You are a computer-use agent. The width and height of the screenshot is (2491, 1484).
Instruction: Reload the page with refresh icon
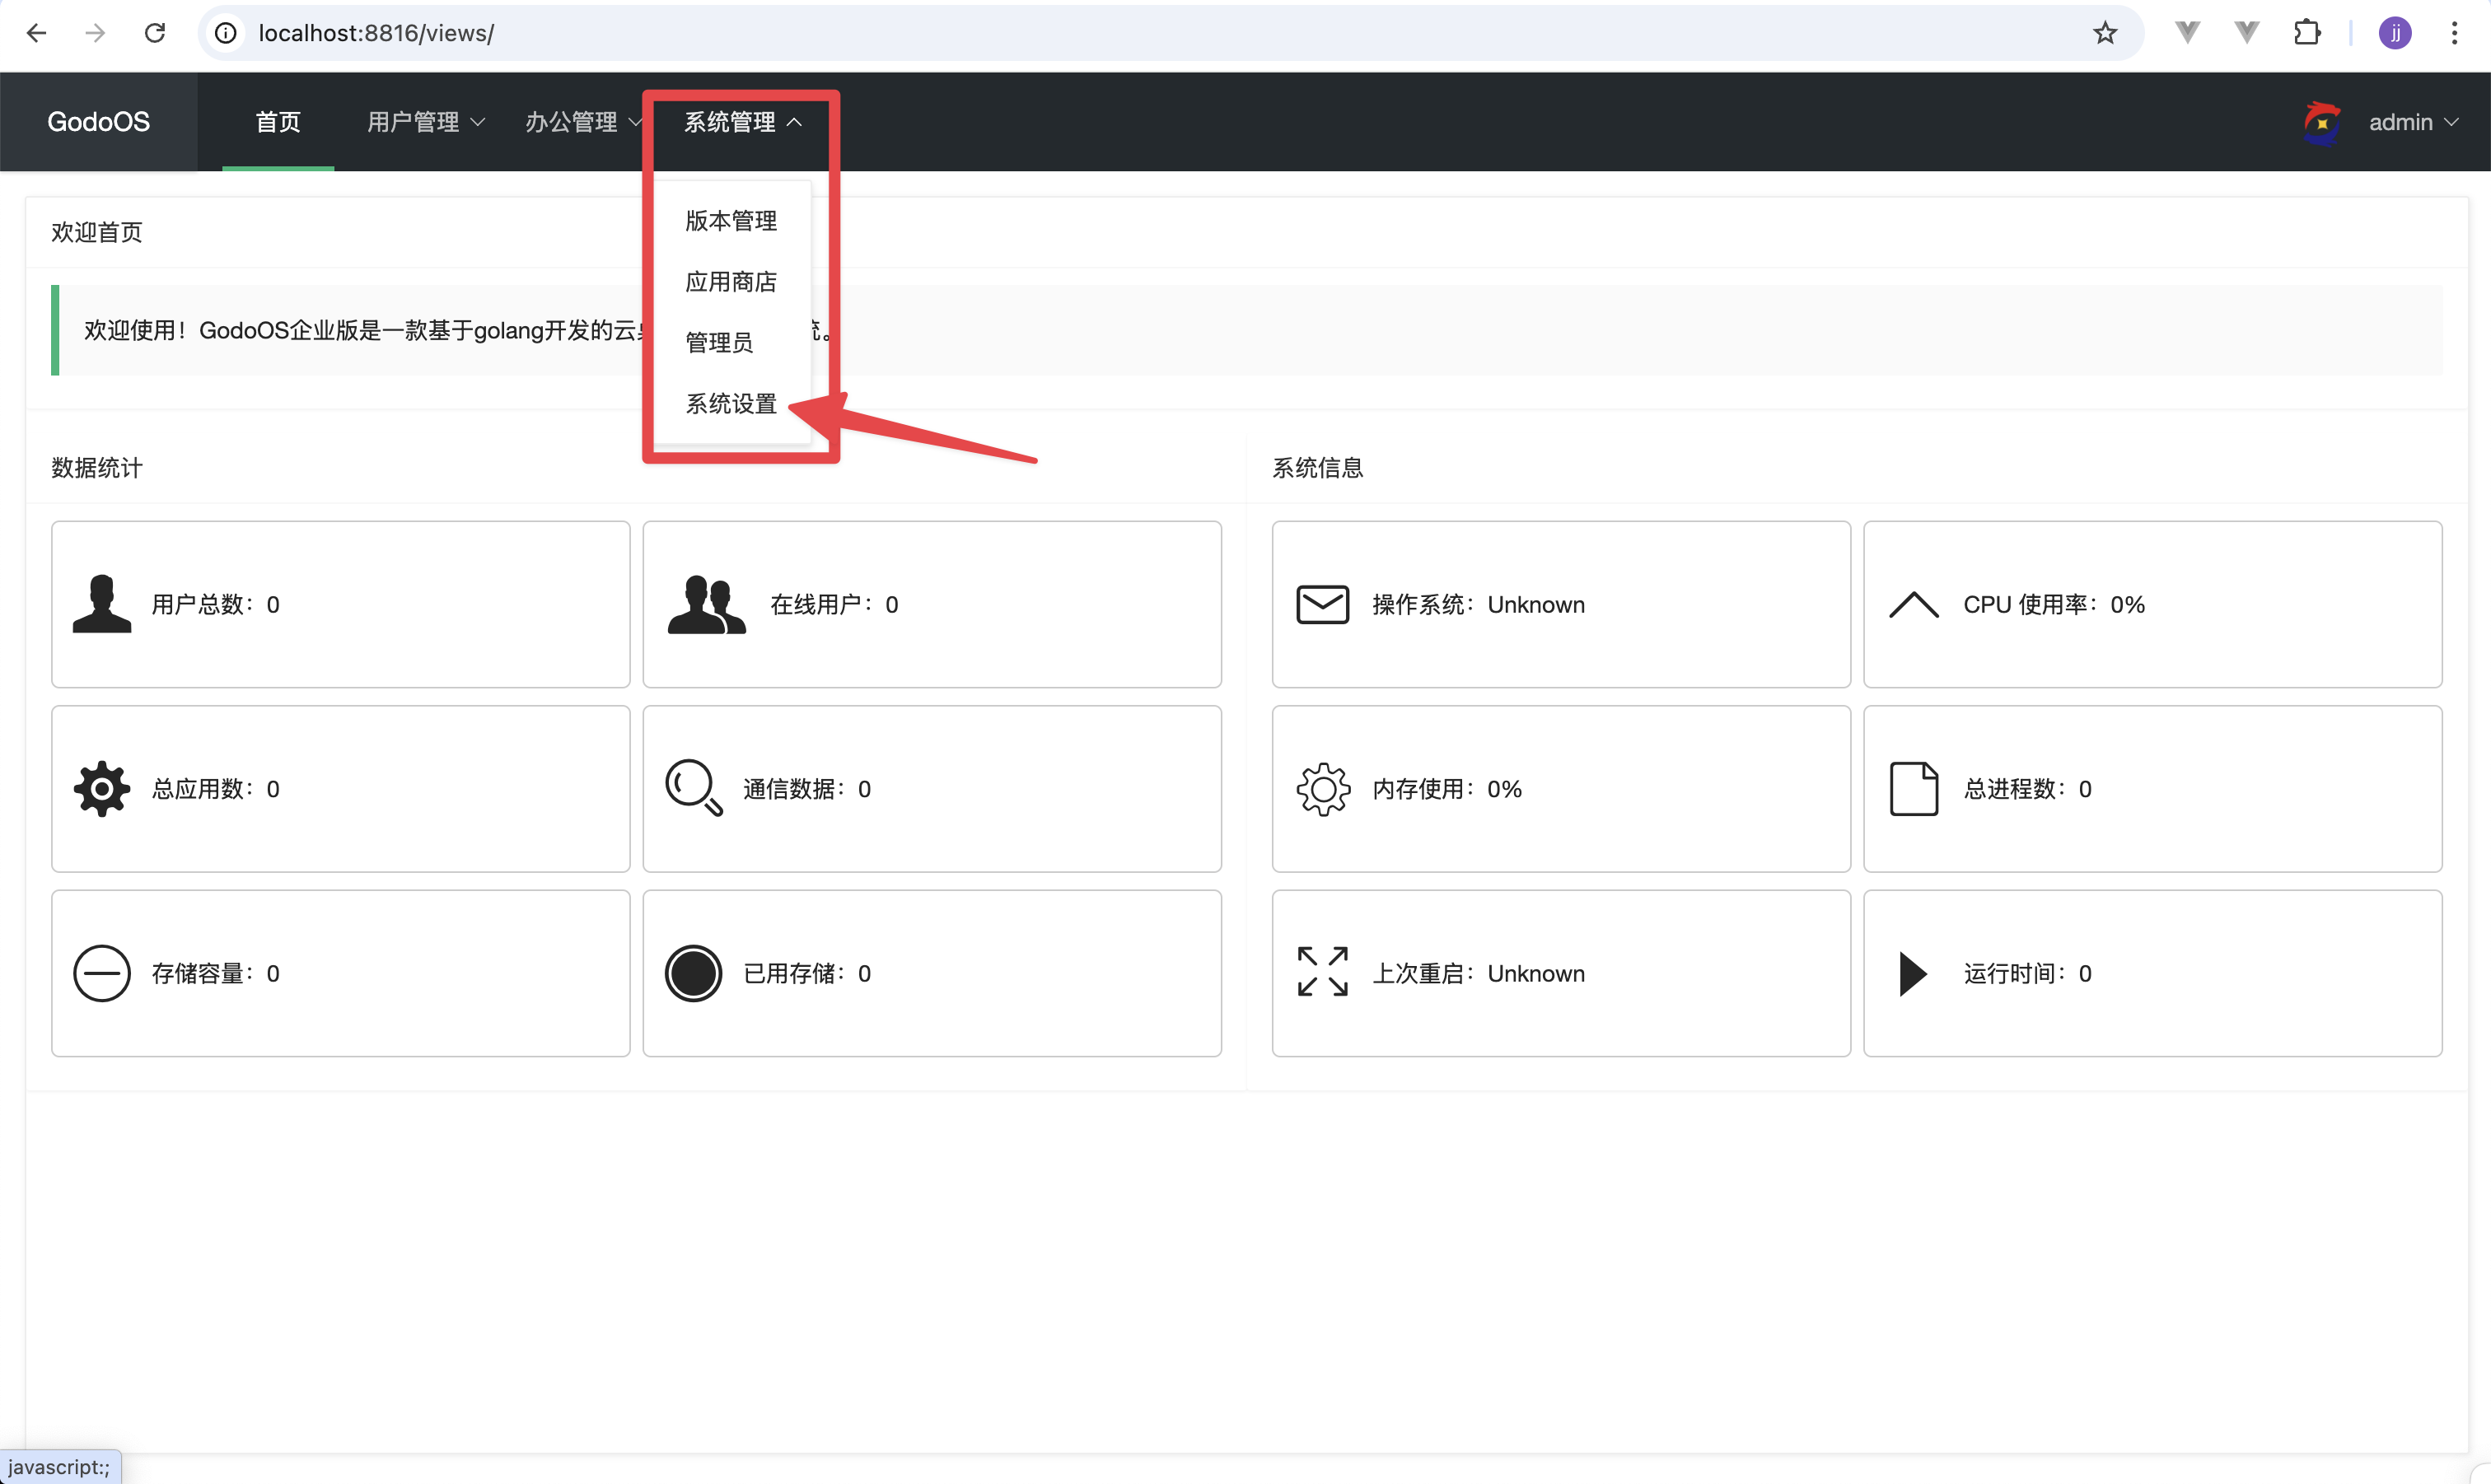tap(155, 33)
